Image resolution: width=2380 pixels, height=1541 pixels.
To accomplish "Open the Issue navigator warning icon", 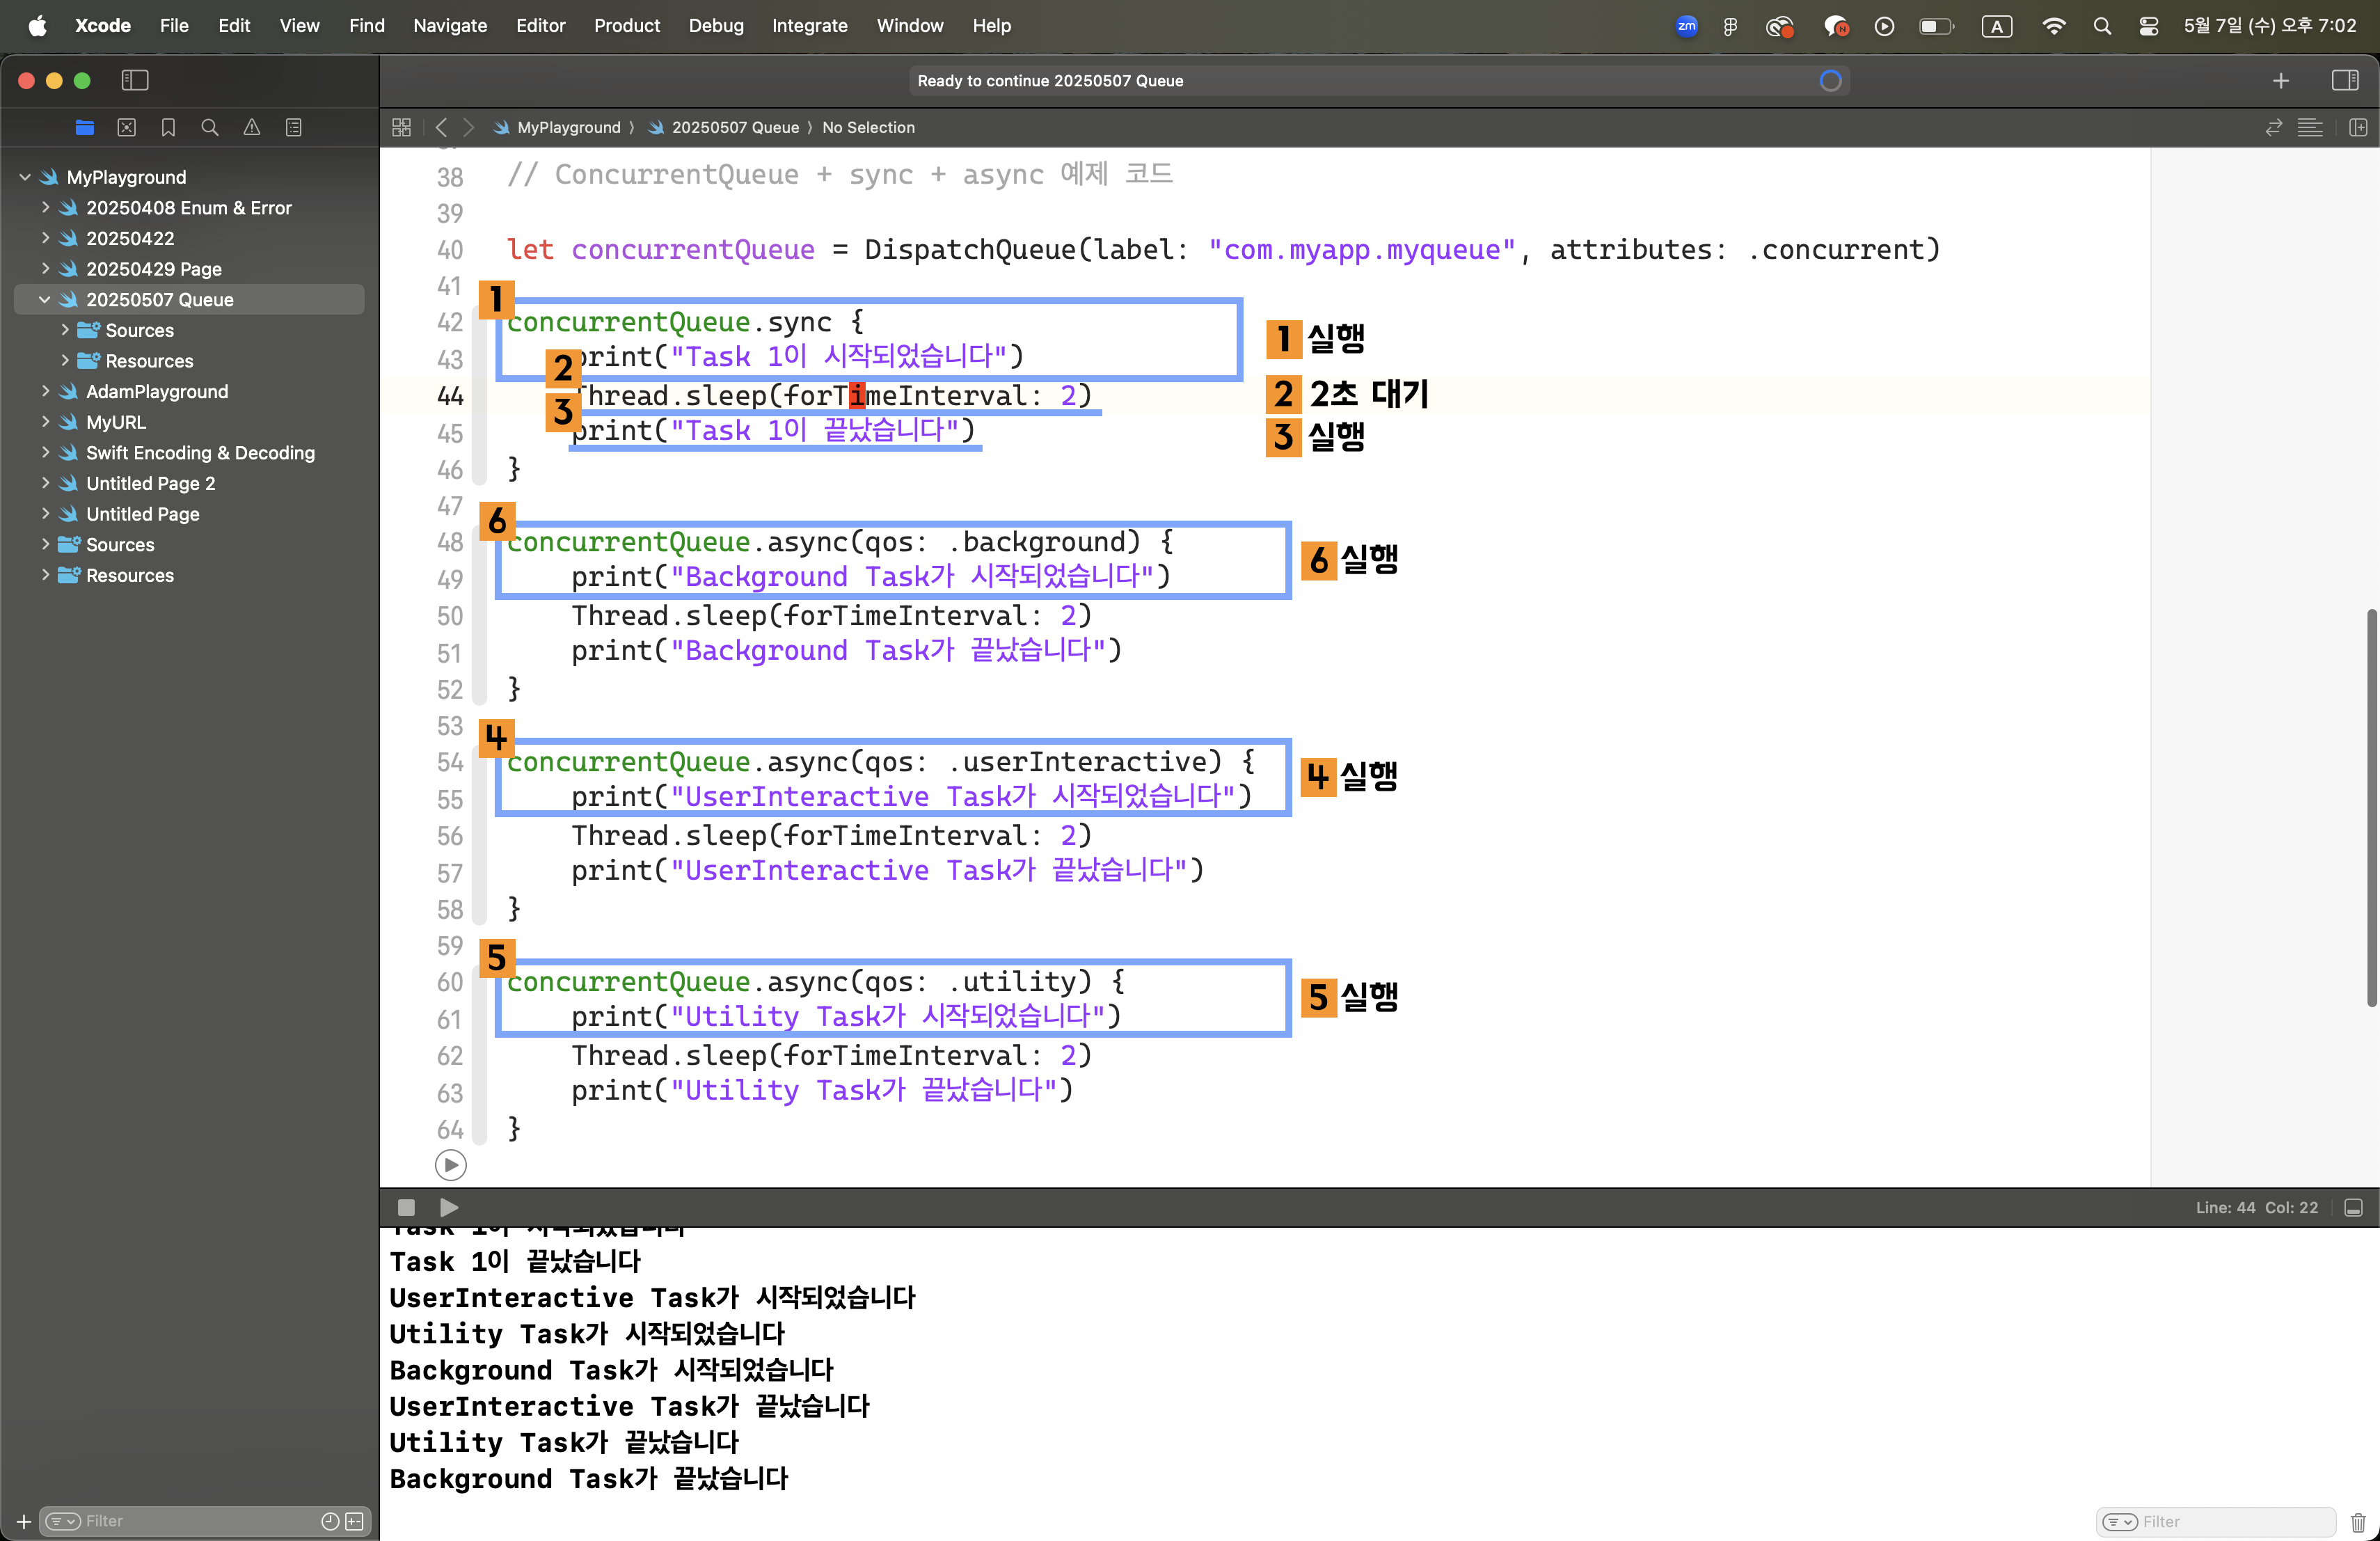I will 252,127.
